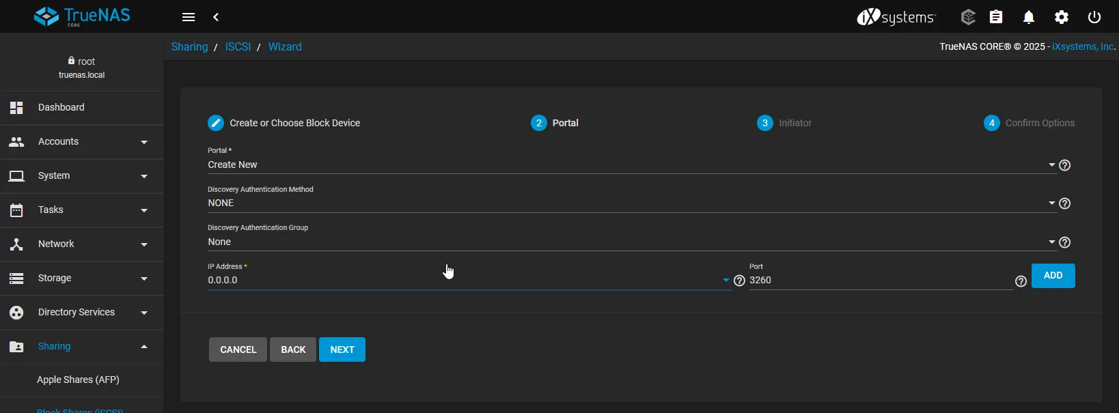Show help for Portal field
The height and width of the screenshot is (413, 1119).
(1064, 165)
